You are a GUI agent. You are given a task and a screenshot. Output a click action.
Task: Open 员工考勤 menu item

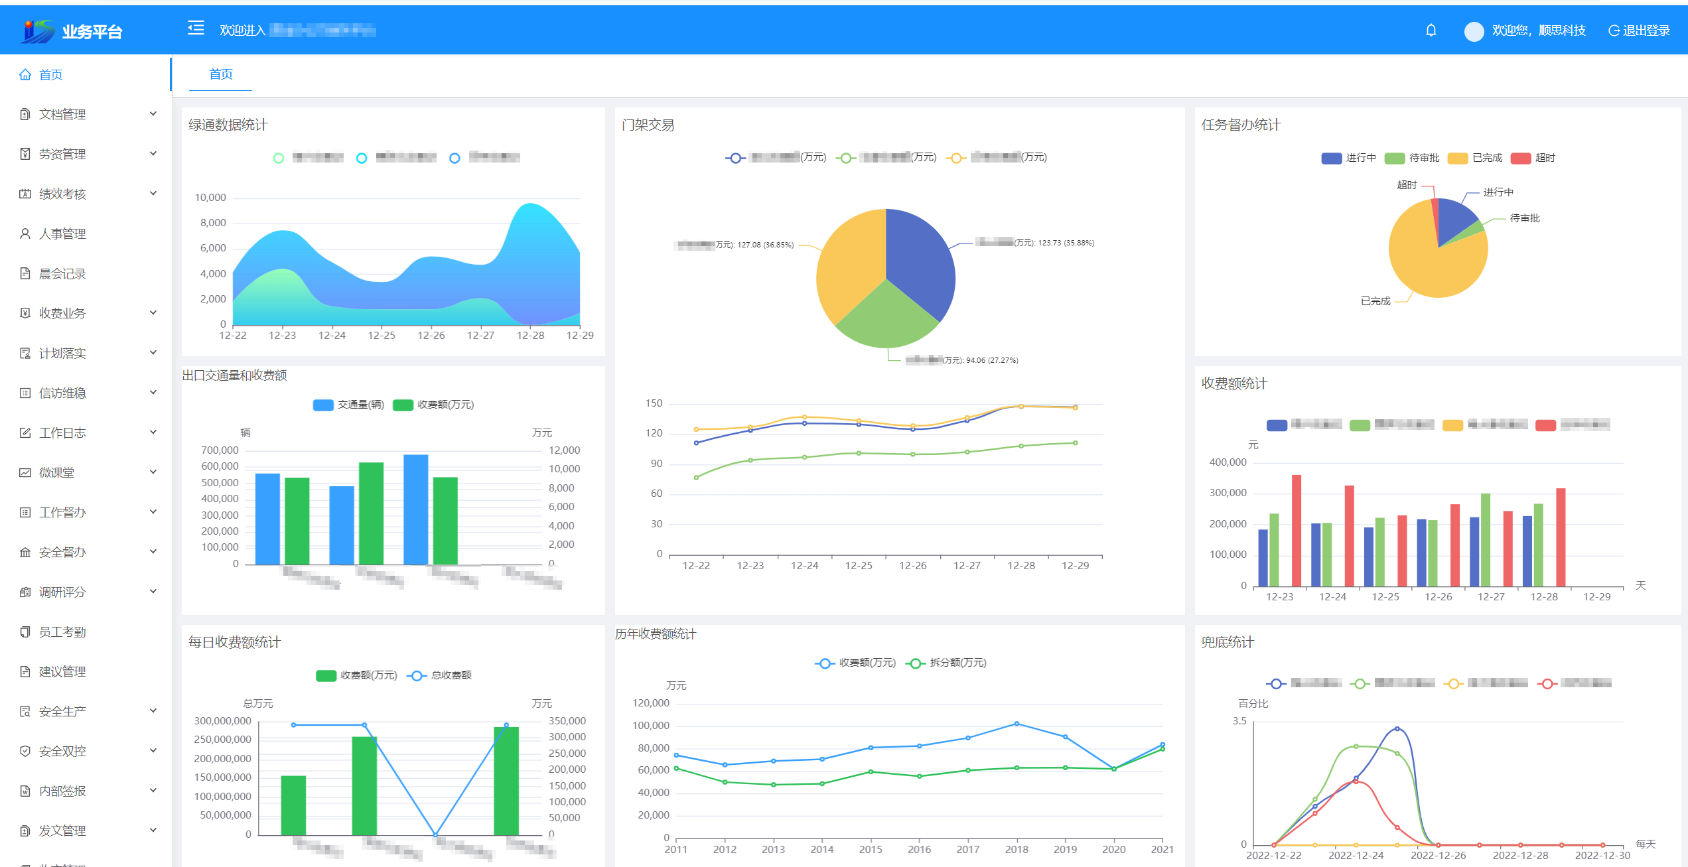point(62,632)
